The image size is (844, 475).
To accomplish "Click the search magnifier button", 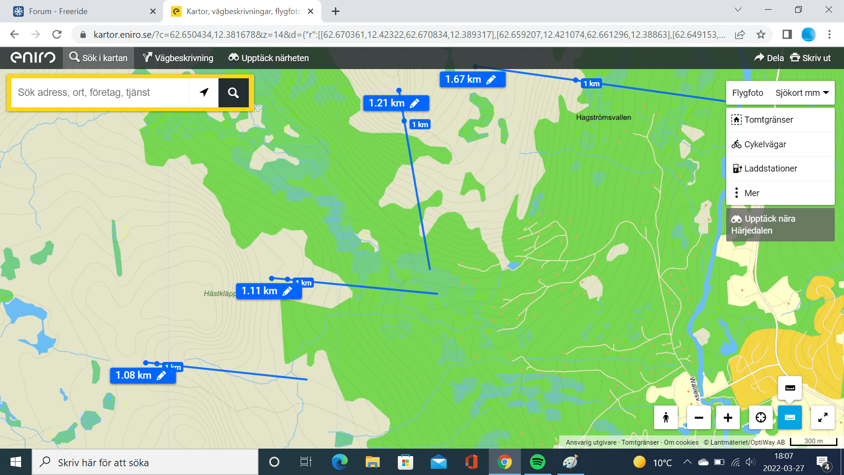I will point(233,92).
